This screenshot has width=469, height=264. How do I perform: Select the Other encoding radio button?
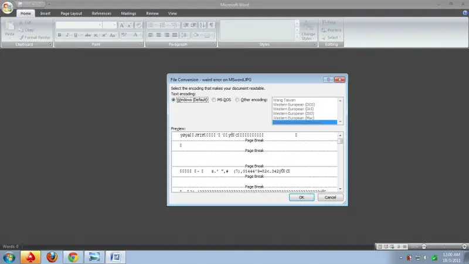pyautogui.click(x=237, y=100)
